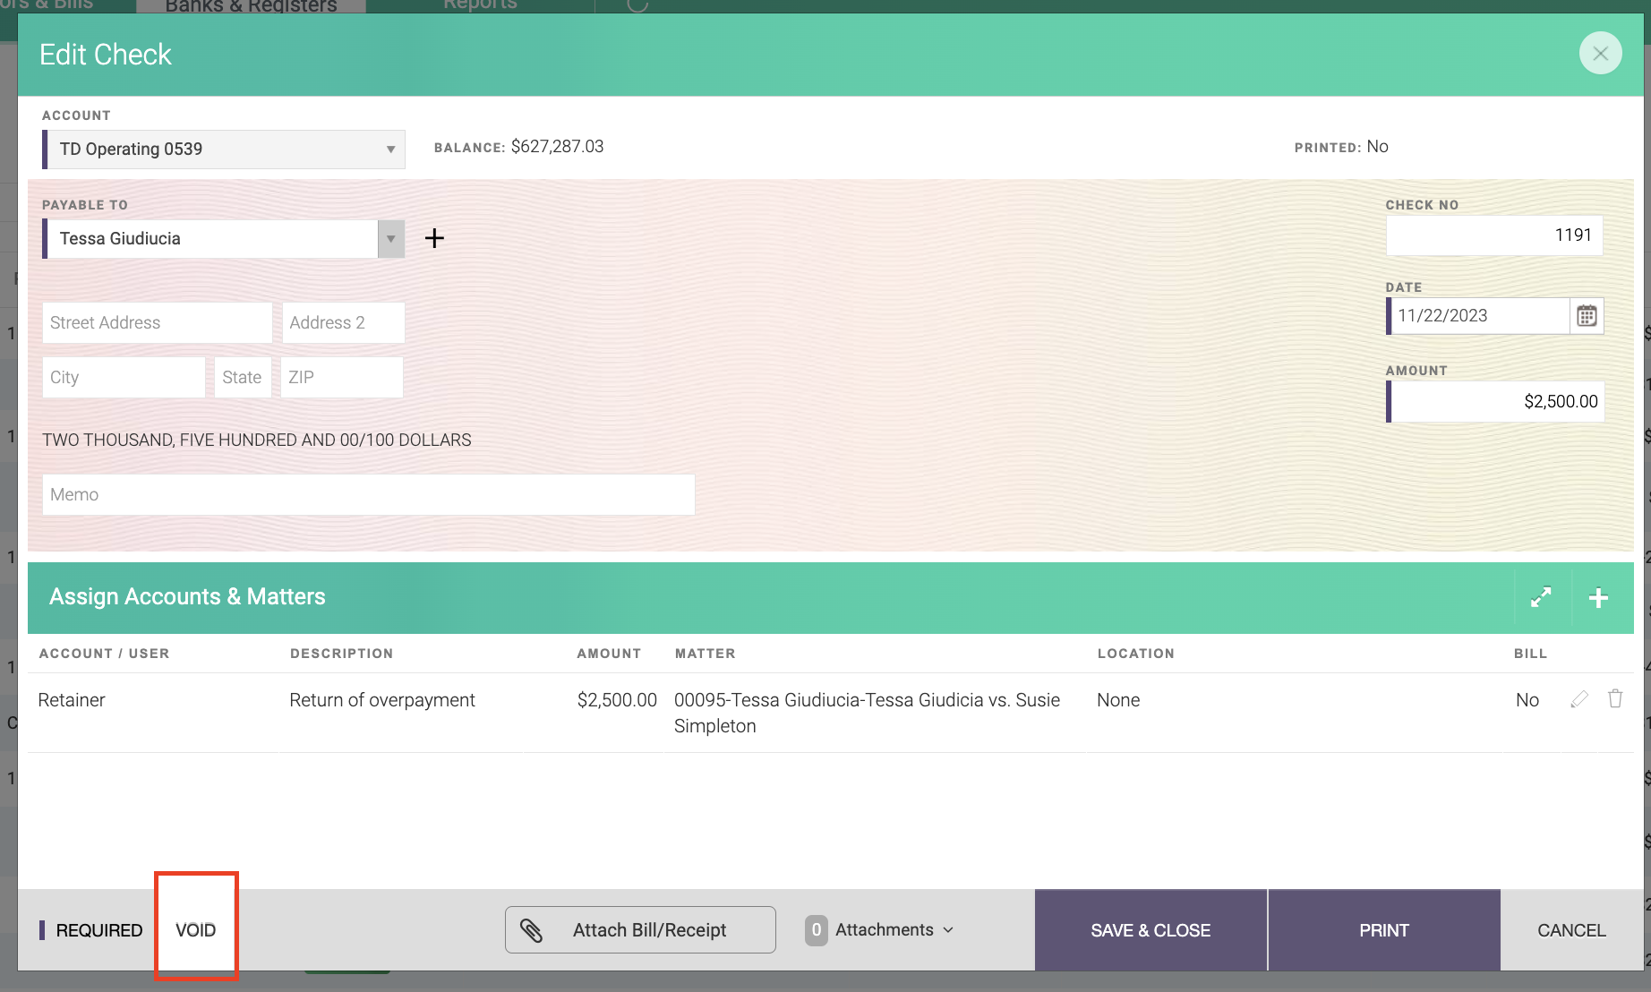This screenshot has width=1651, height=992.
Task: Switch to Banks & Registers tab
Action: [x=251, y=6]
